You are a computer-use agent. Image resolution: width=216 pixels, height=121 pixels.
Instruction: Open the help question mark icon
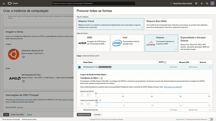[x=207, y=3]
